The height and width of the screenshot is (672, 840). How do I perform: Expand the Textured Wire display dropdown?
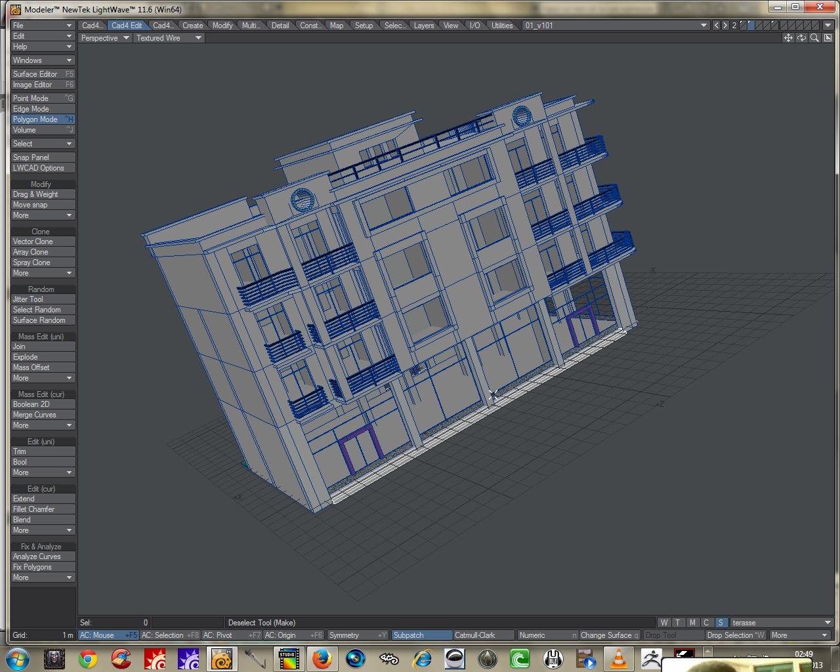(x=169, y=38)
